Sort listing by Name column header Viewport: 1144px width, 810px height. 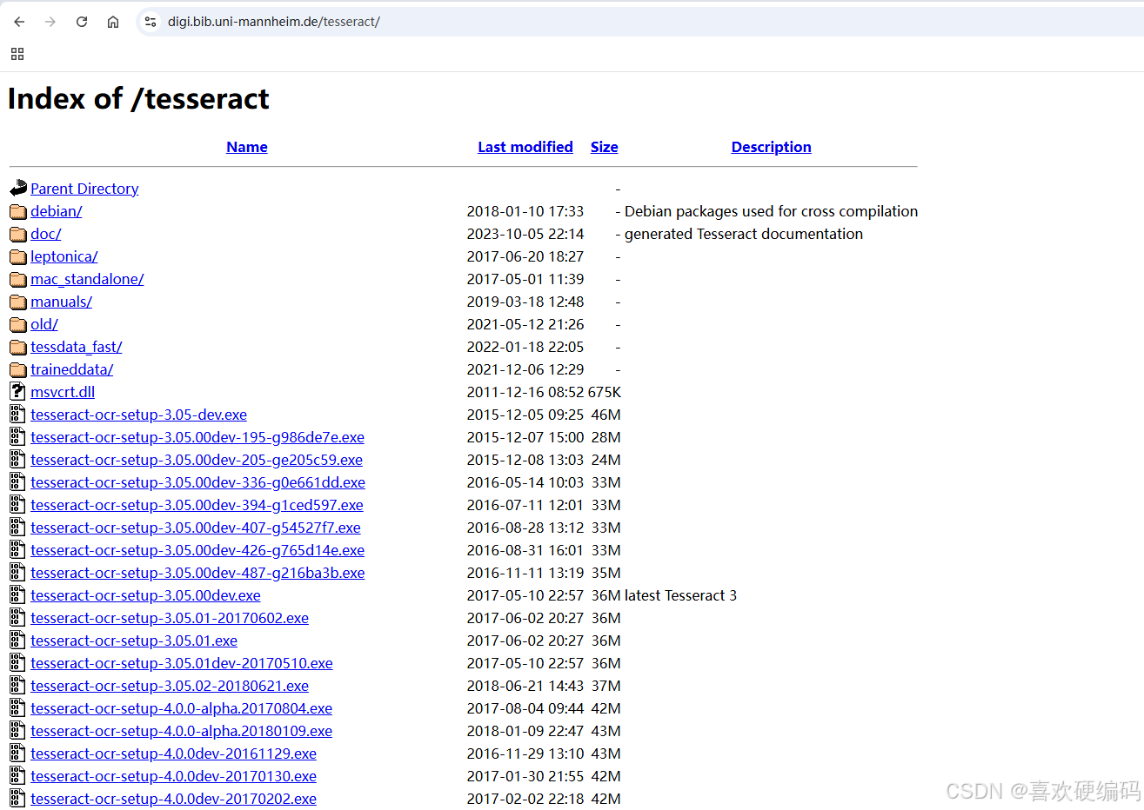[x=247, y=147]
